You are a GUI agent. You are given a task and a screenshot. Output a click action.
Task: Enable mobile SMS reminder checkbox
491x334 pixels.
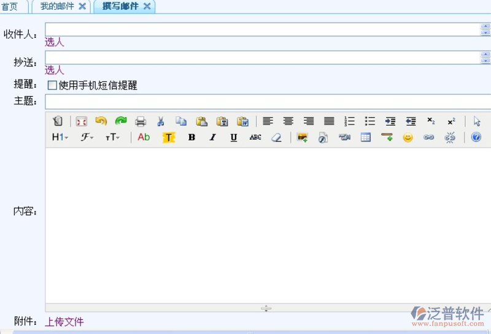point(52,85)
